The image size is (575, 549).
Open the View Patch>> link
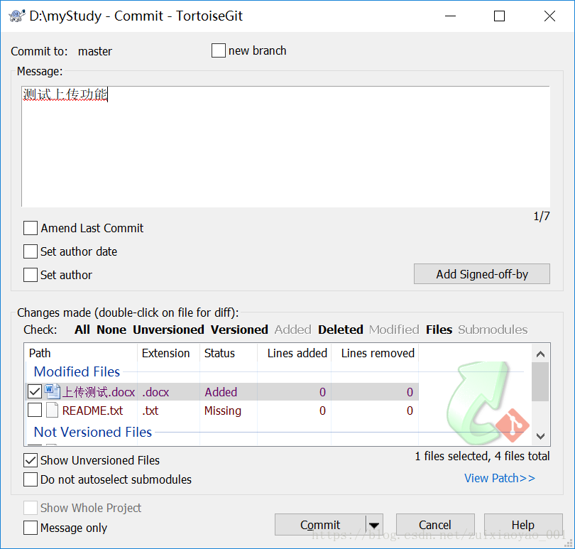point(500,478)
